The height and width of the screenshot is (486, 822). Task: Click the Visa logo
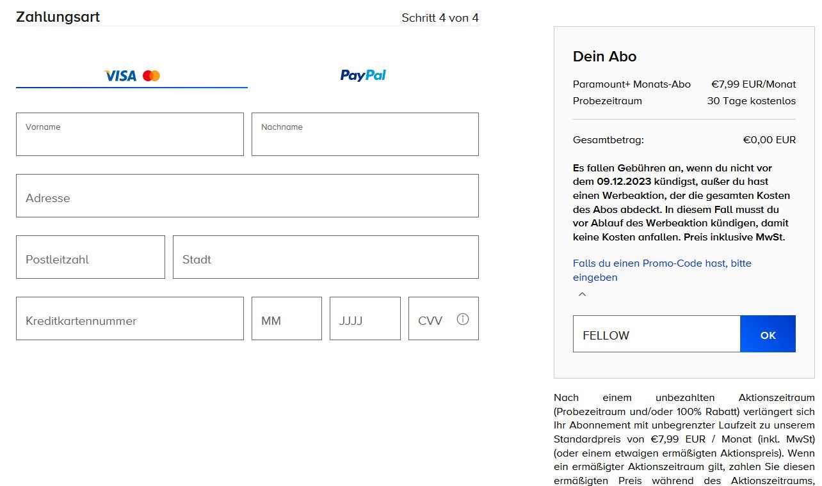tap(120, 76)
